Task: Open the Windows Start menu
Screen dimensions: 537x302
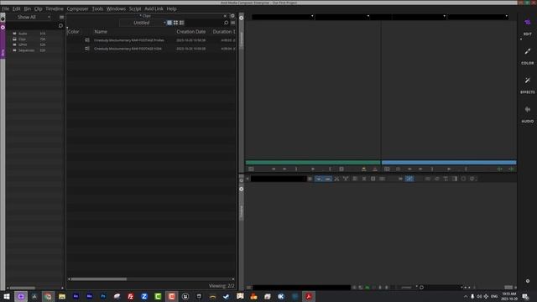Action: [7, 296]
